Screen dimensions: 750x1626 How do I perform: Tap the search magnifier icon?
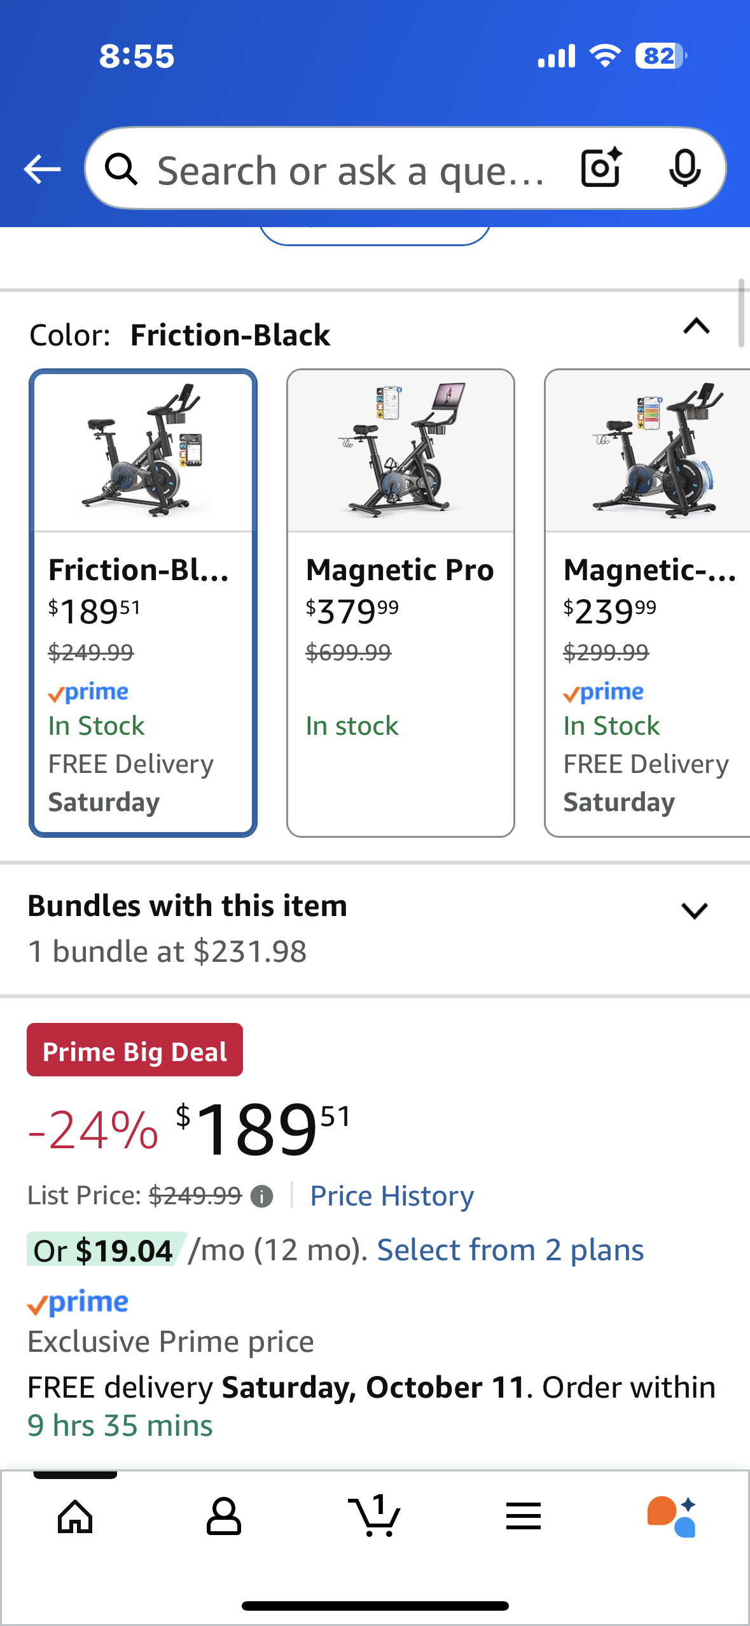point(121,169)
